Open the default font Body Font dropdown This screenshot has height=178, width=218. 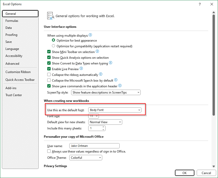(x=115, y=110)
